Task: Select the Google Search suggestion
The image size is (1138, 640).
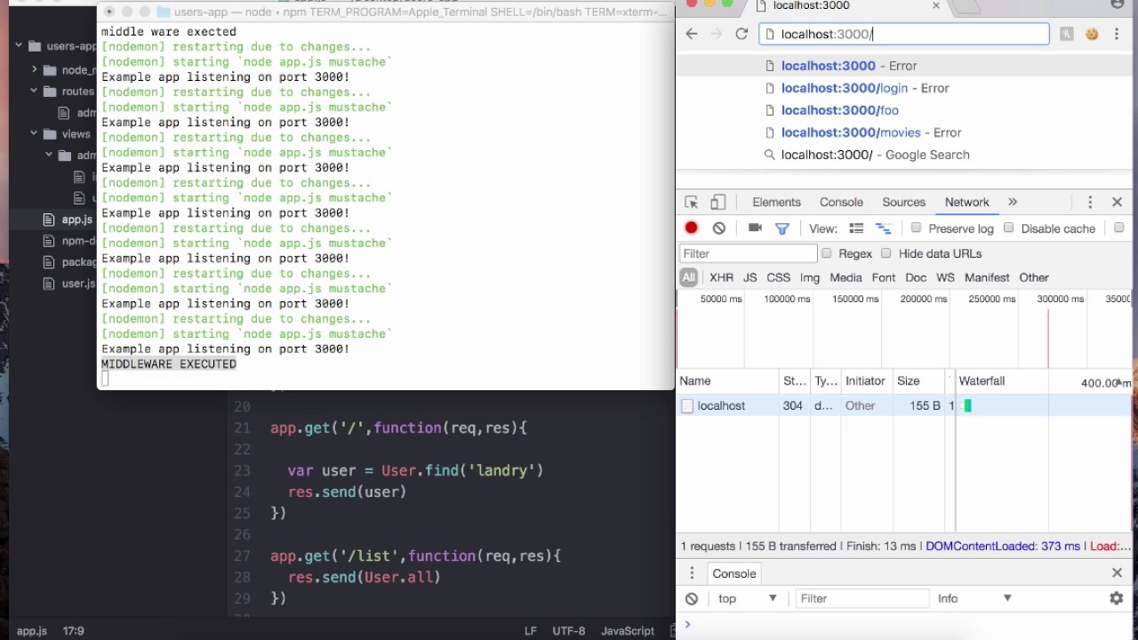Action: coord(904,155)
